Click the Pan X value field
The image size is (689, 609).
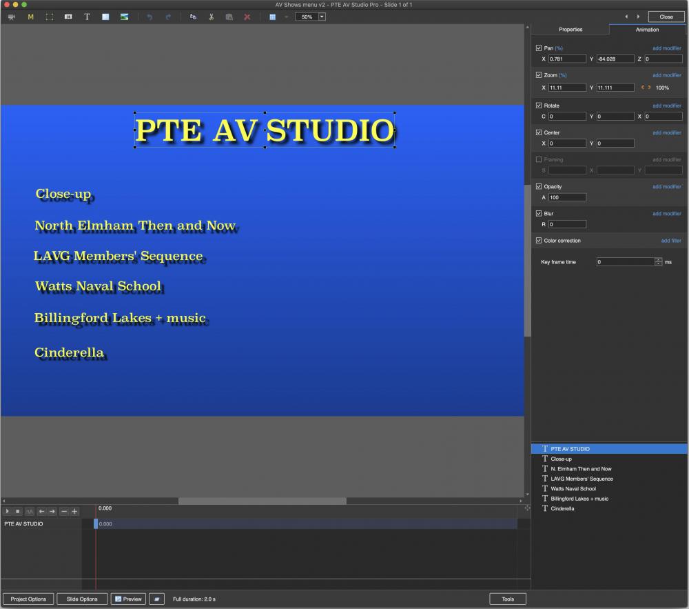(567, 59)
